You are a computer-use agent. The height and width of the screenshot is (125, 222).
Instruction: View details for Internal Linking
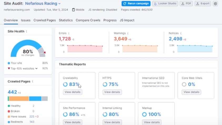[x=112, y=122]
